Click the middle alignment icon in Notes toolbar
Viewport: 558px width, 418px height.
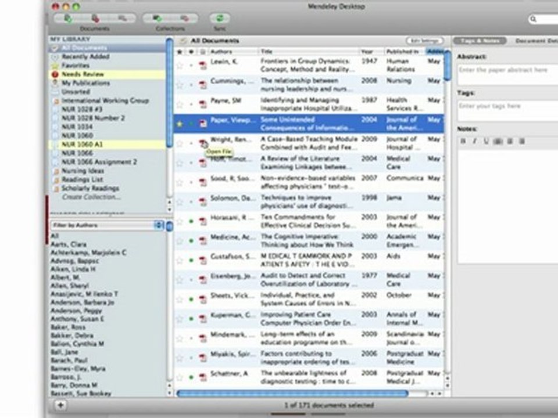(x=510, y=142)
